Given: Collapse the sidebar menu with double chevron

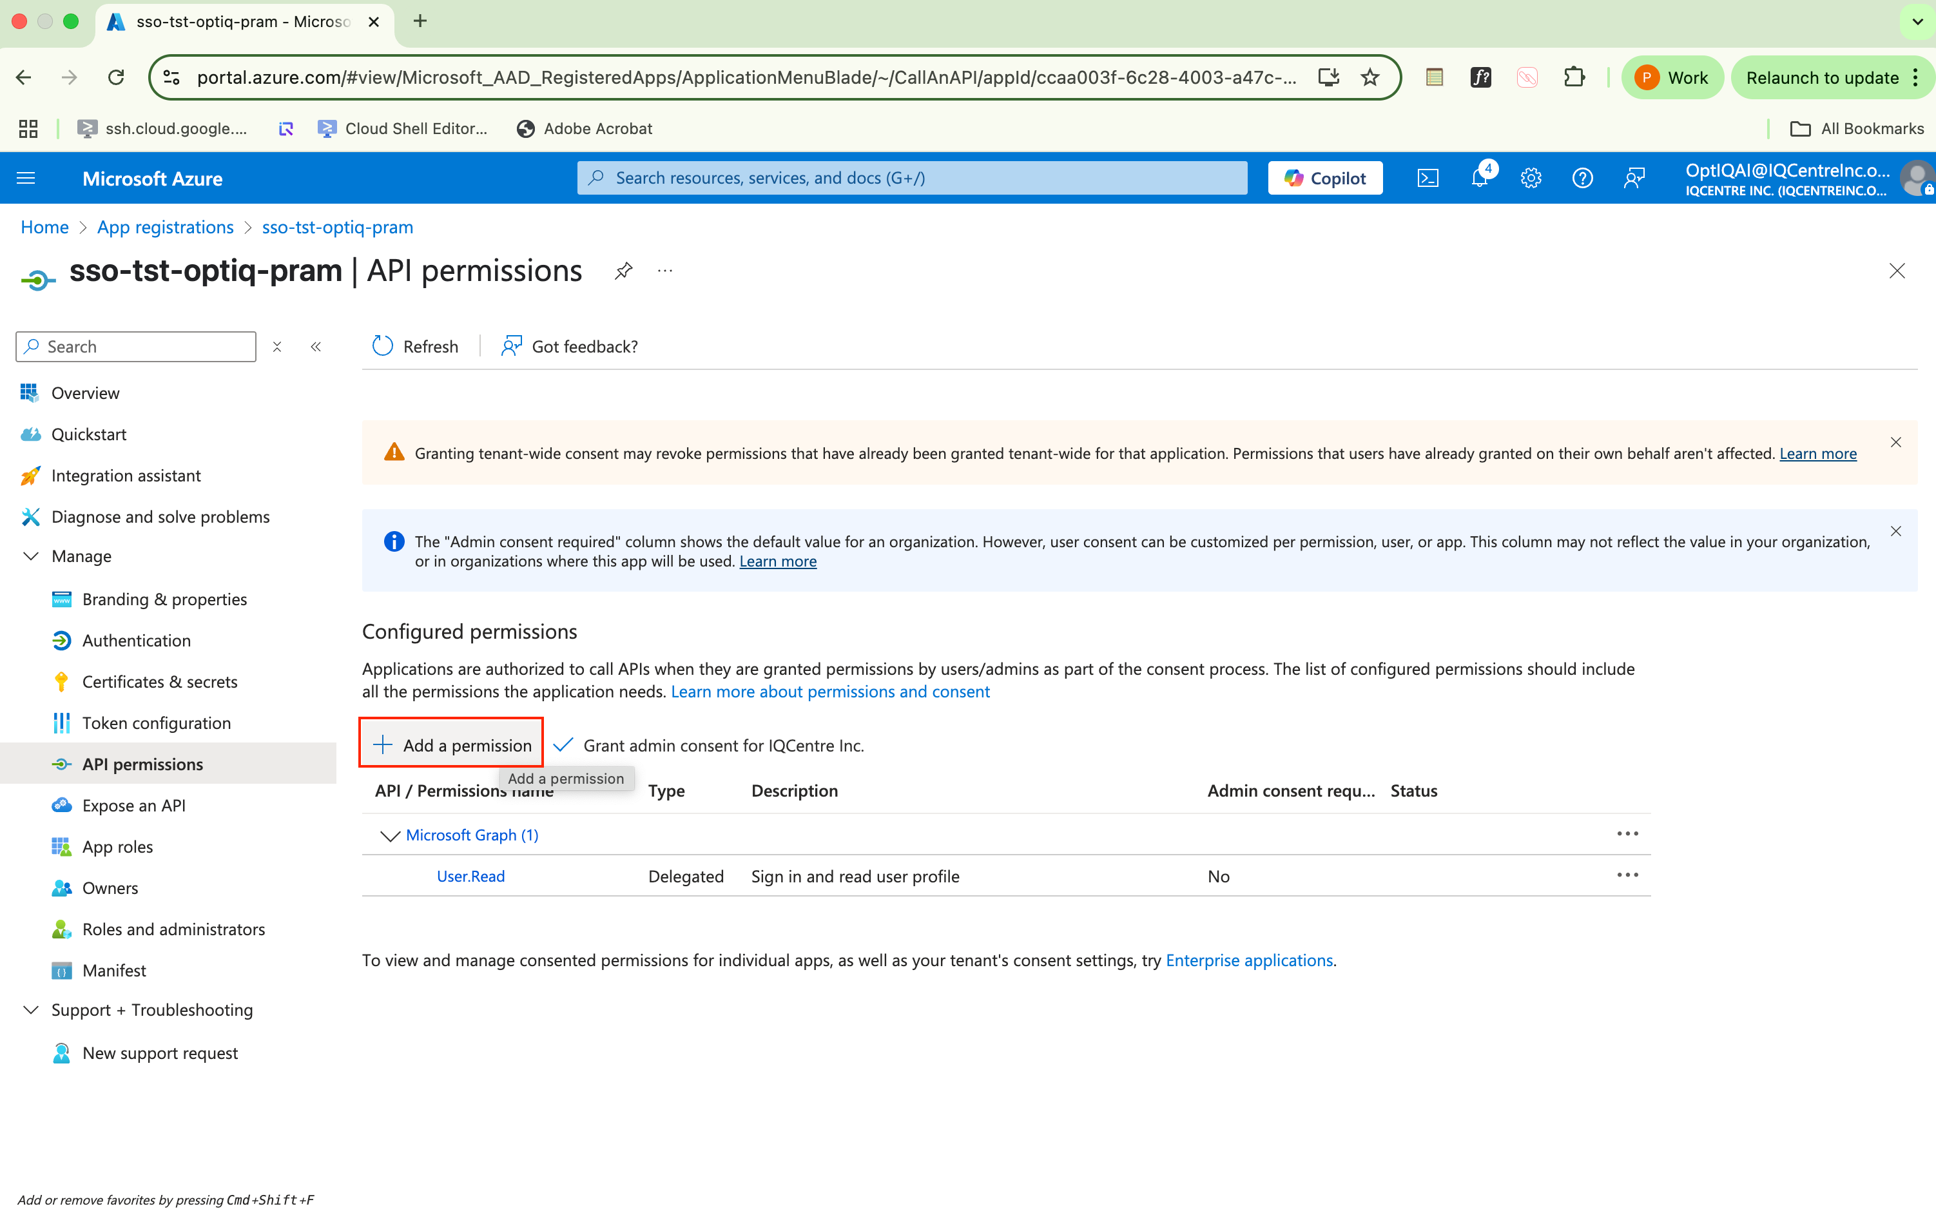Looking at the screenshot, I should point(316,347).
